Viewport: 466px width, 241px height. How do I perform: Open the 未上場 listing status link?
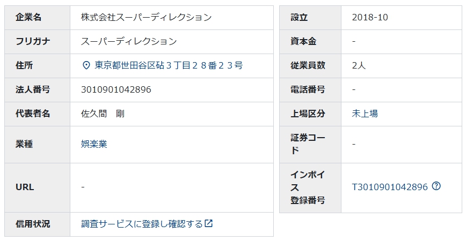pos(365,114)
